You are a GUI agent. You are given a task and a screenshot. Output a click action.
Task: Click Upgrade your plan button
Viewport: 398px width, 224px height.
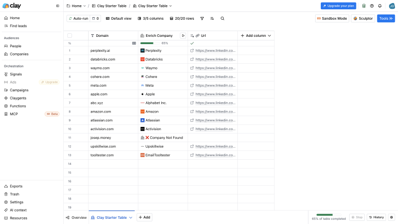338,6
